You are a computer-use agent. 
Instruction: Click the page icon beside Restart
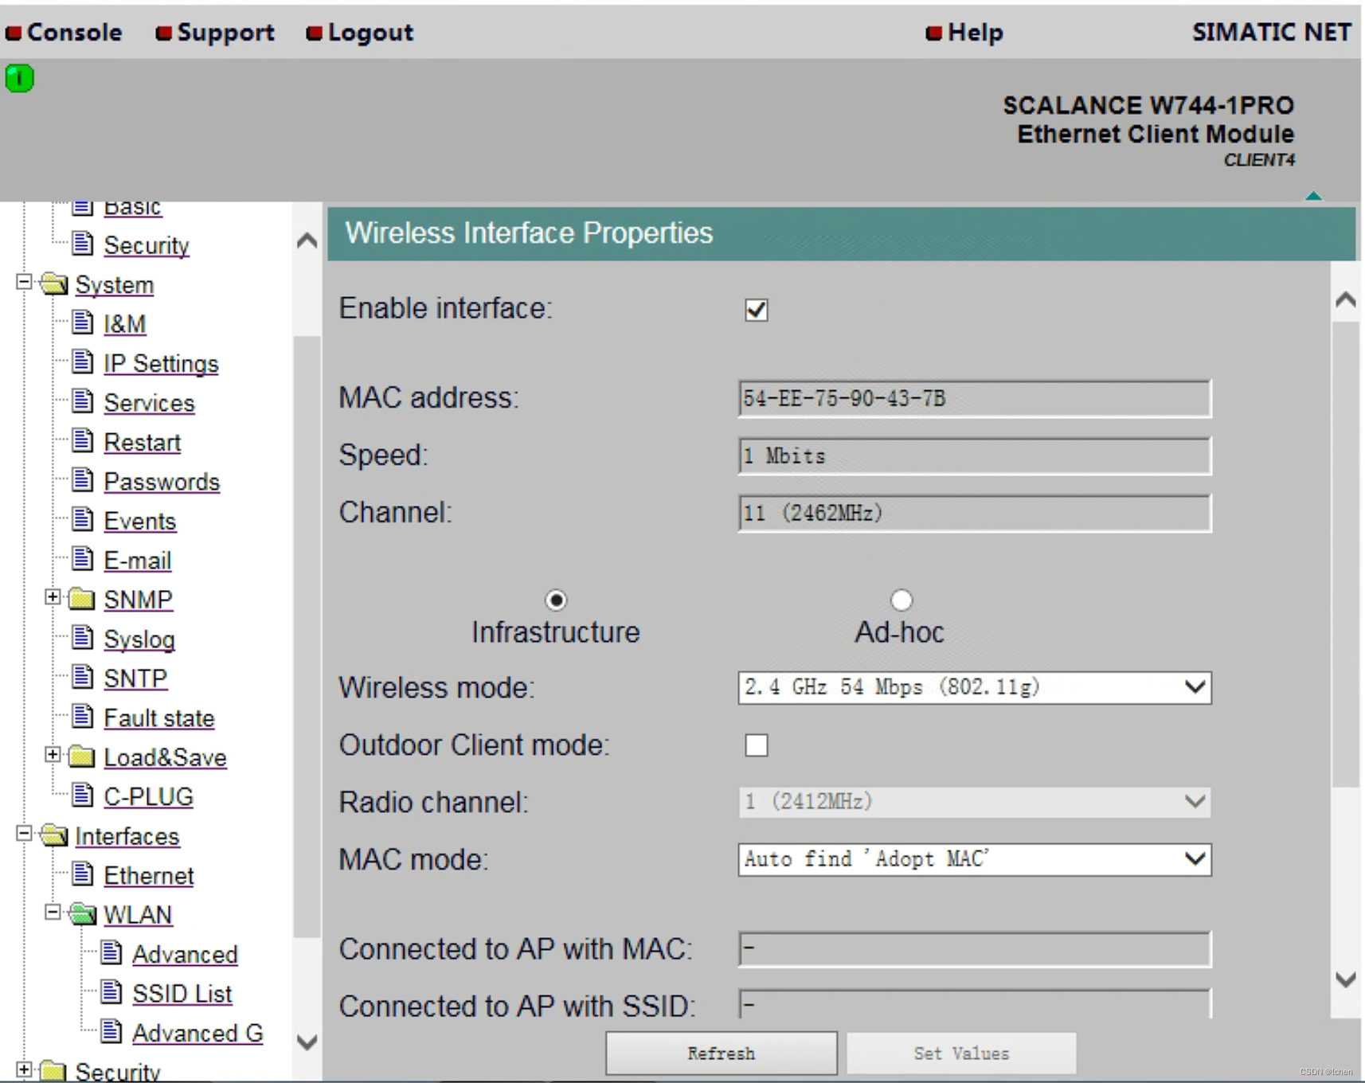point(83,440)
